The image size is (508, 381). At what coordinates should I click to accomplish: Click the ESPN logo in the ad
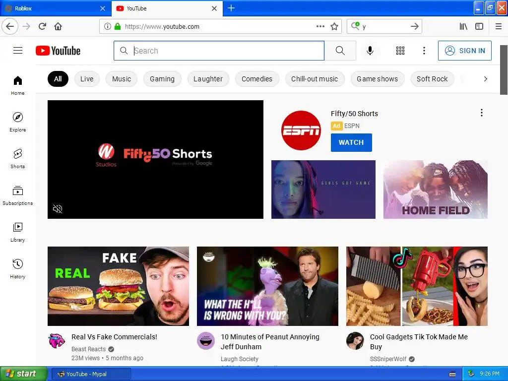point(301,130)
